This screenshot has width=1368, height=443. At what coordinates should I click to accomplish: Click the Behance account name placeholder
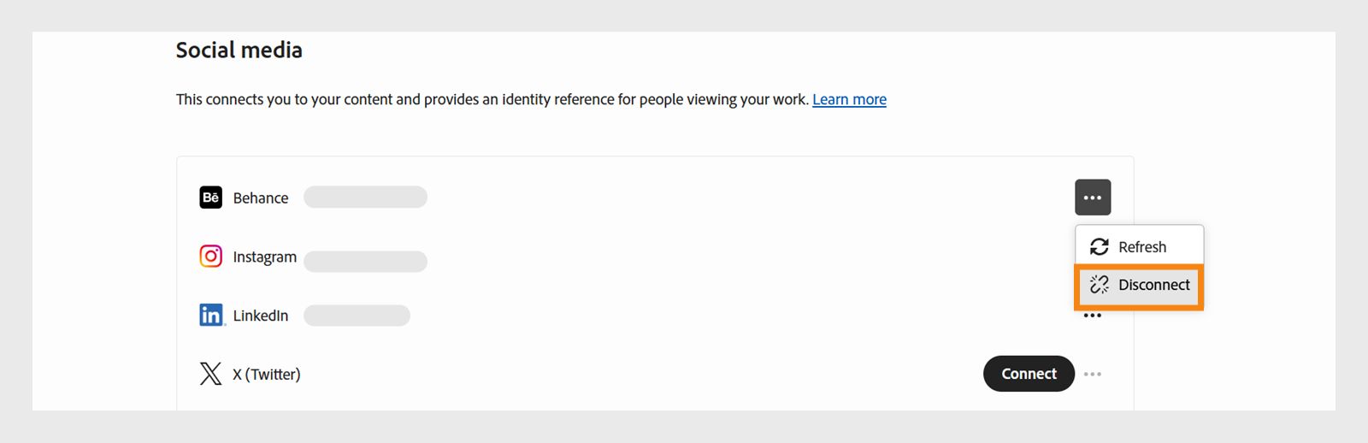click(x=365, y=198)
